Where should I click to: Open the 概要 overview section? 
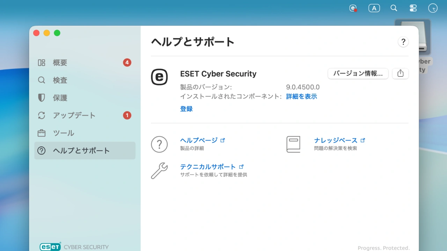60,63
